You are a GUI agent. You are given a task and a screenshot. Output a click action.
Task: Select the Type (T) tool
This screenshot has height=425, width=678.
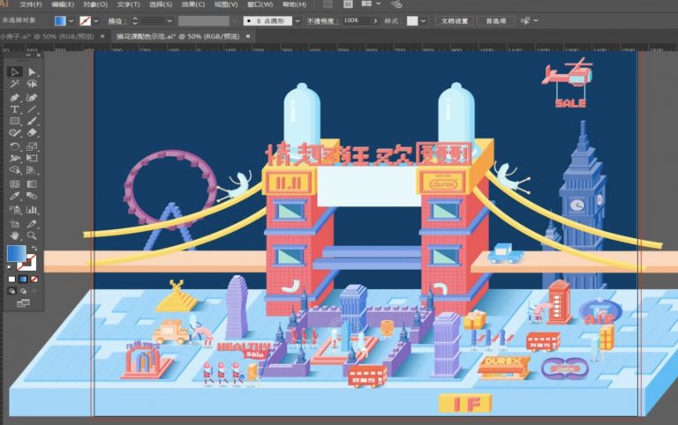click(15, 109)
